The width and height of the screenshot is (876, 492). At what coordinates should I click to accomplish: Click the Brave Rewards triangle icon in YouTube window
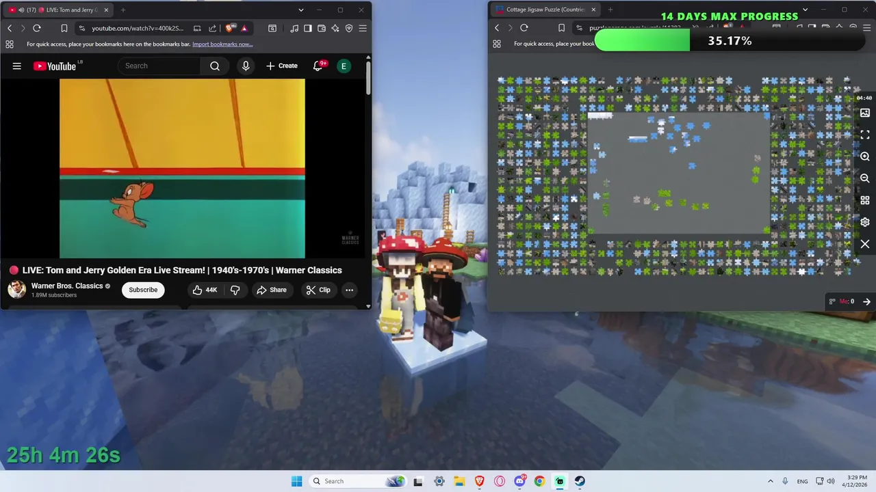coord(244,28)
